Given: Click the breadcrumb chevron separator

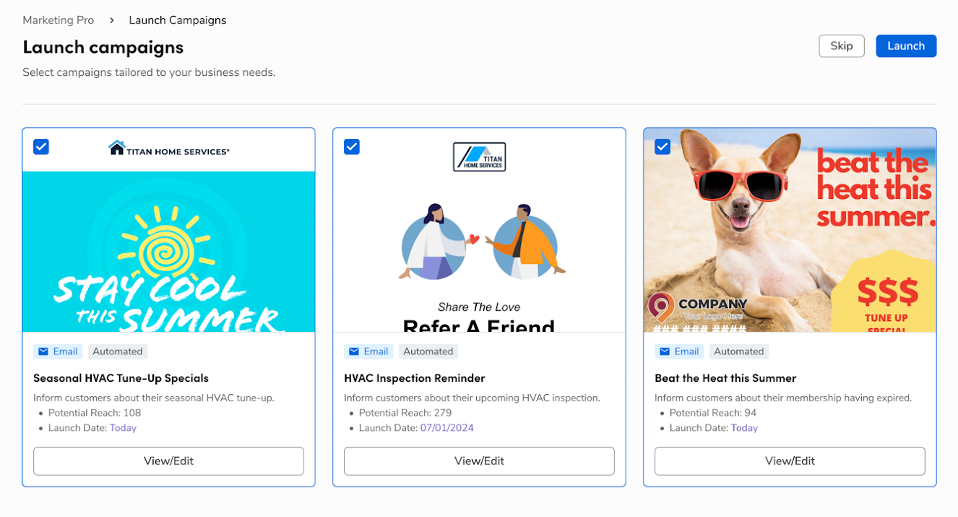Looking at the screenshot, I should pos(112,20).
